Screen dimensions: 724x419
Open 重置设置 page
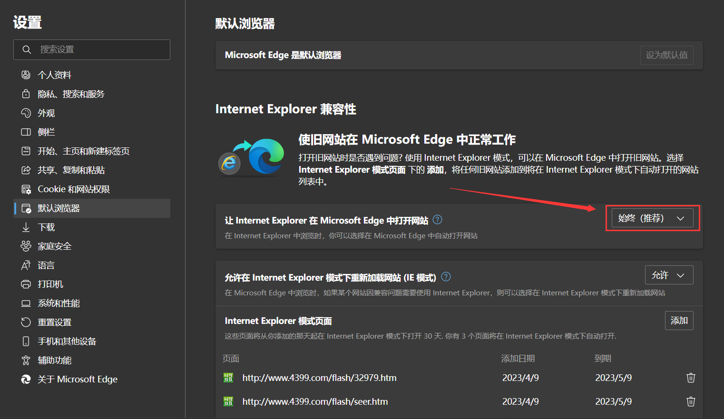(x=92, y=322)
